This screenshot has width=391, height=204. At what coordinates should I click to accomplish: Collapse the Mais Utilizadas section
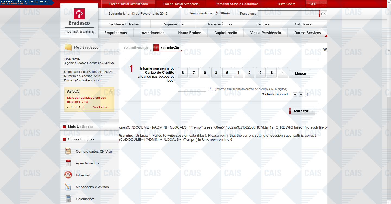64,127
